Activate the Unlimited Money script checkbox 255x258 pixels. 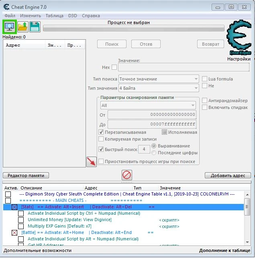[x=21, y=220]
